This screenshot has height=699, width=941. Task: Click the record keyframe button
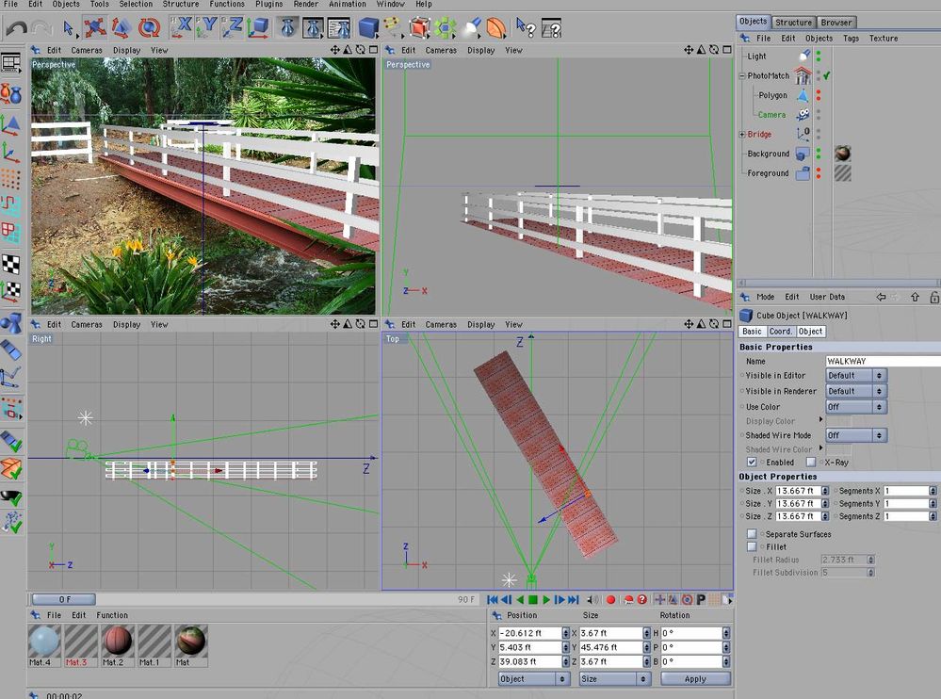click(x=610, y=599)
